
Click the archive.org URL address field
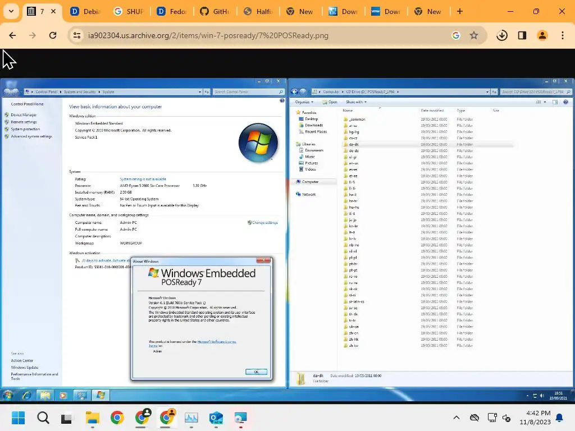pyautogui.click(x=208, y=35)
